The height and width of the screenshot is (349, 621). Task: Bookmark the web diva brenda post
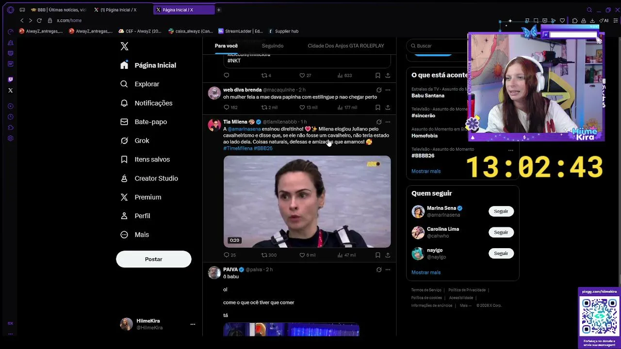point(377,107)
